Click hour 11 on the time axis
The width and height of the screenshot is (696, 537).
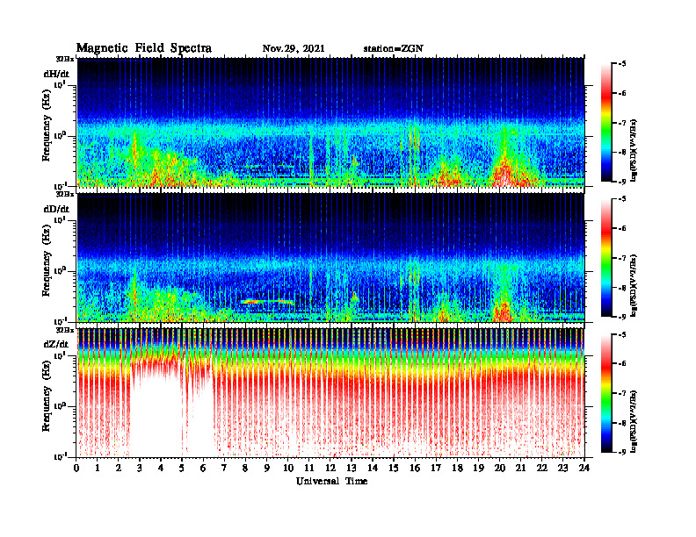coord(309,469)
